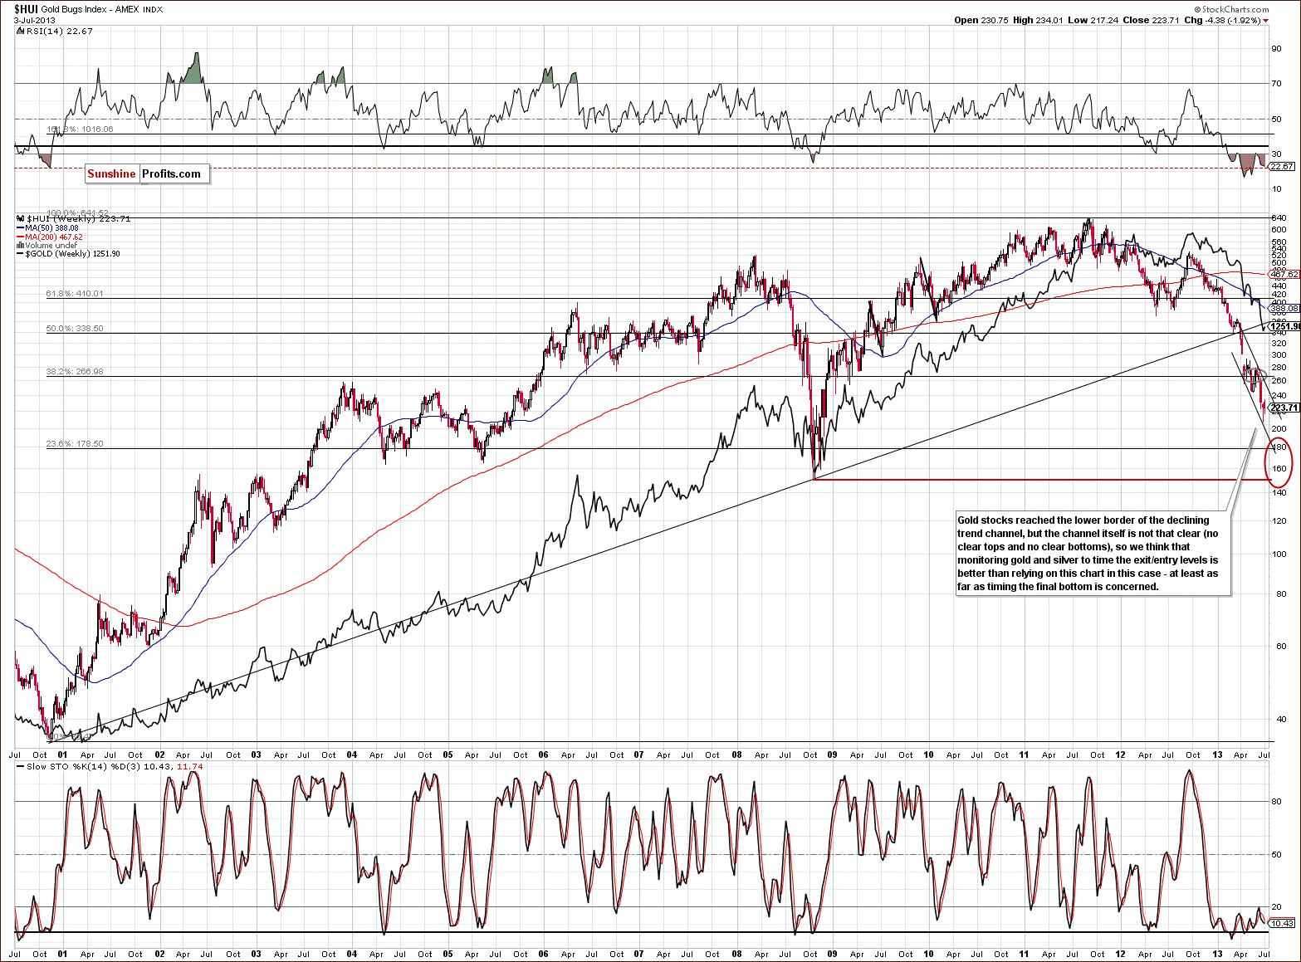Click the $HUI (Weekly) 223.71 legend entry

[x=79, y=219]
